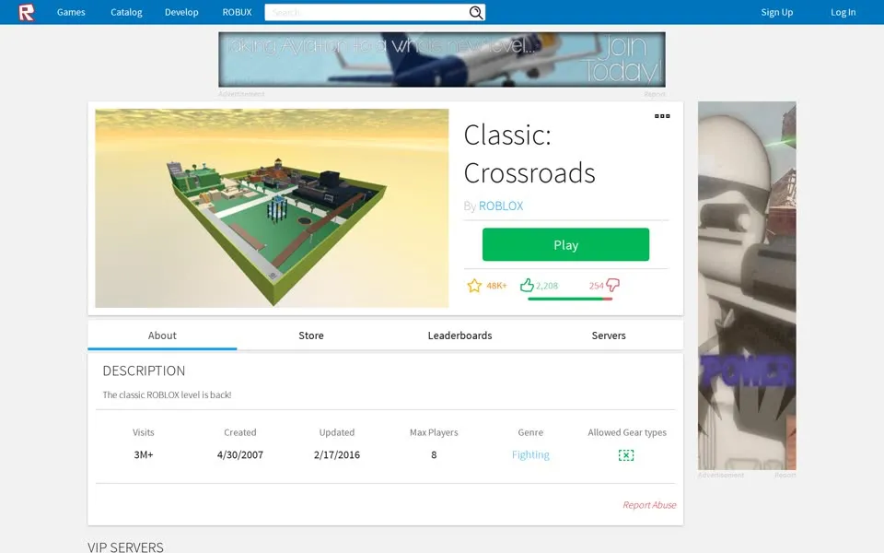Click the POWER sidebar advertisement

[747, 286]
